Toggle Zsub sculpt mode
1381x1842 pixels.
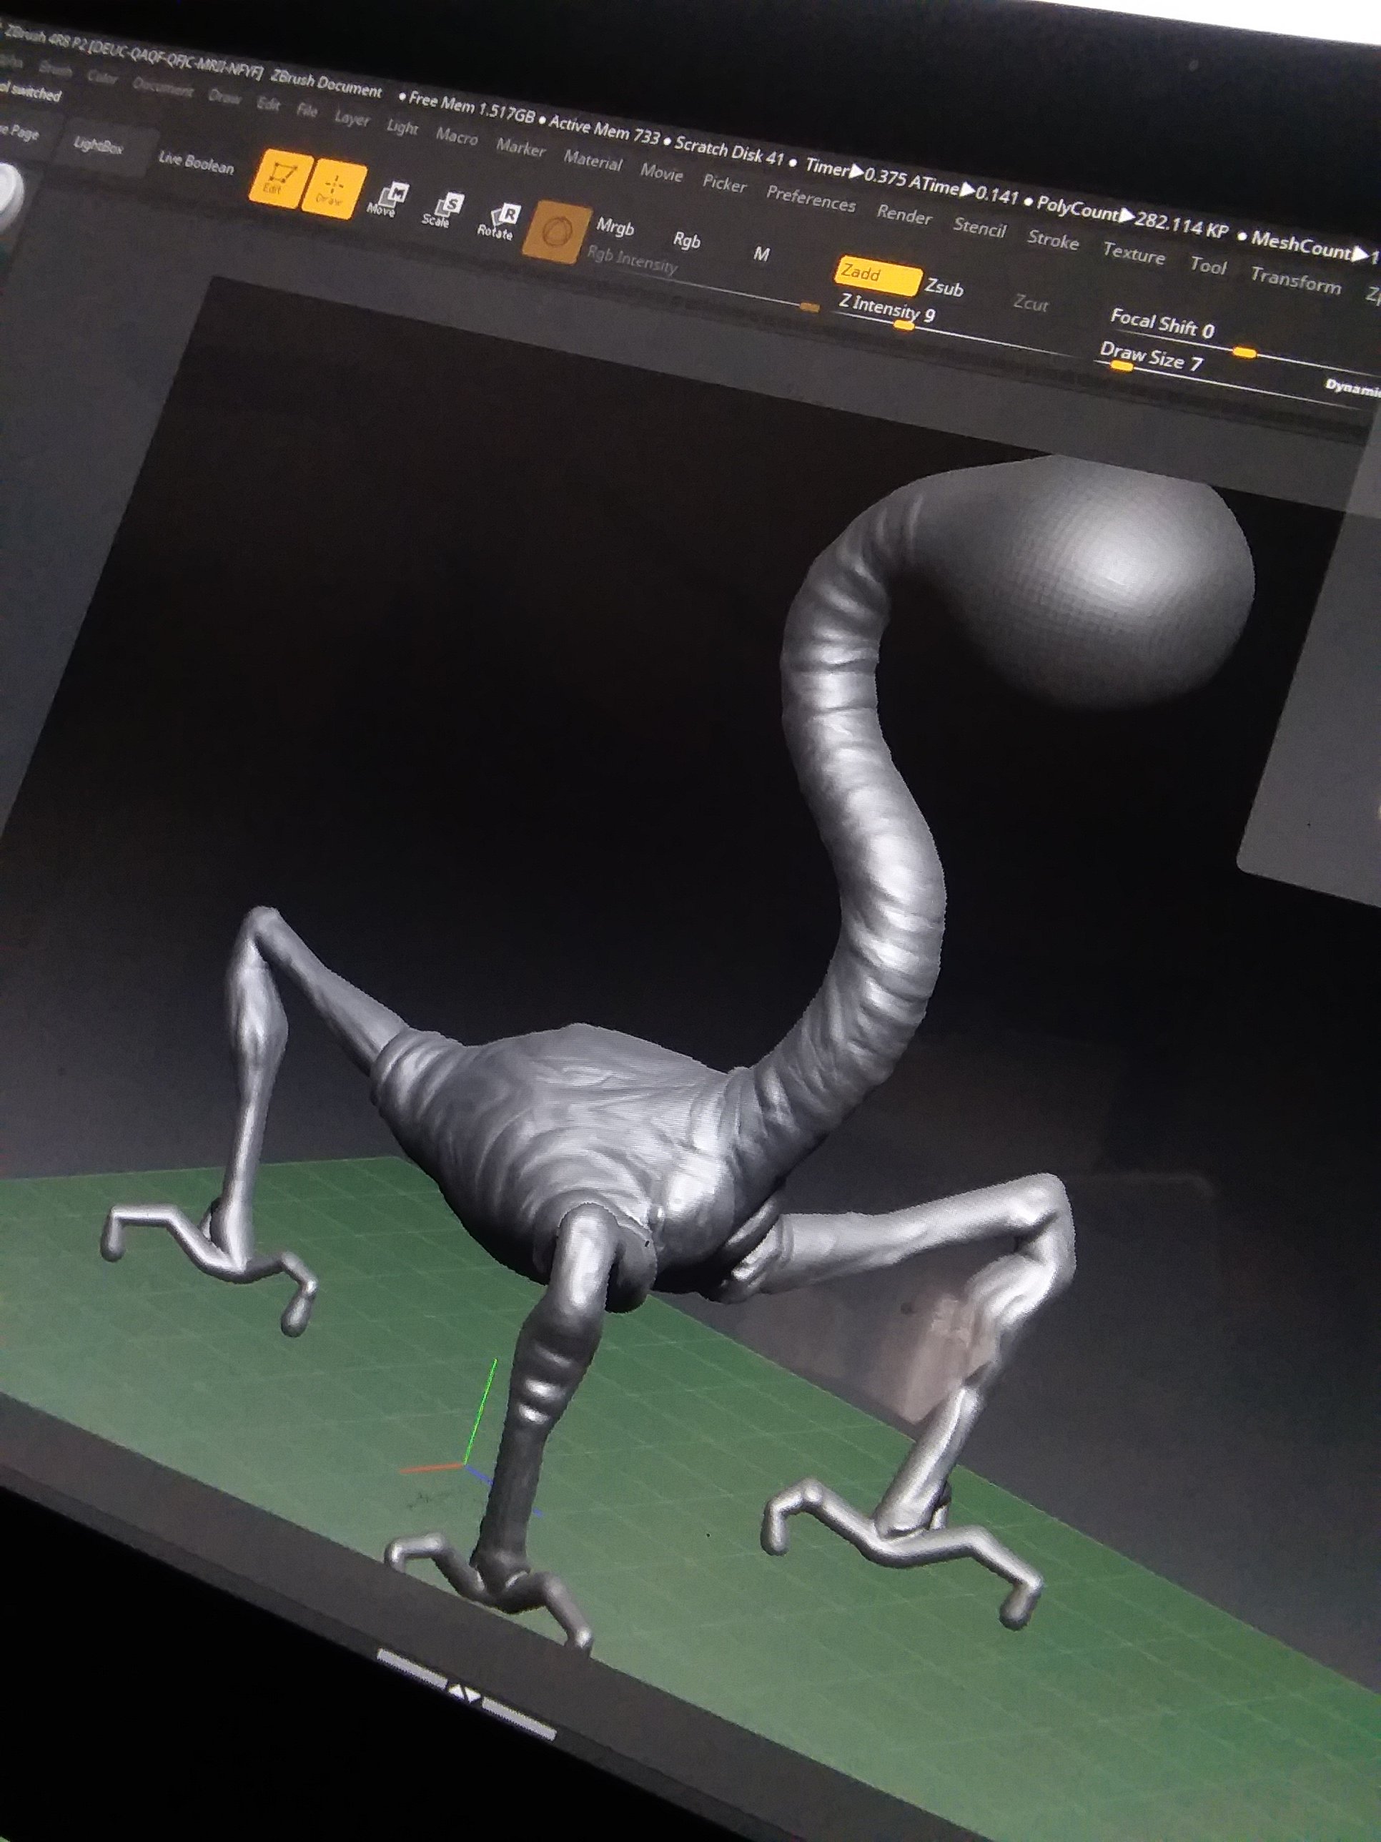(x=944, y=287)
